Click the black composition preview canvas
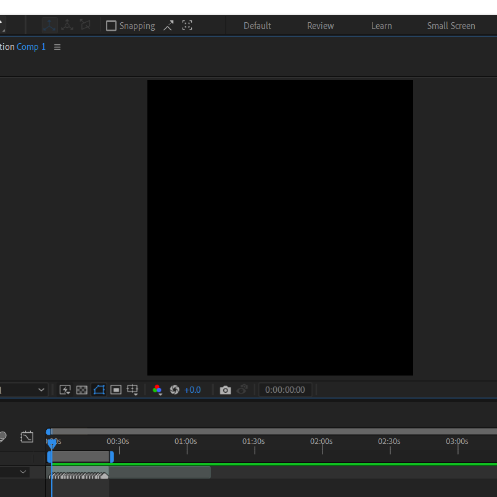Image resolution: width=497 pixels, height=497 pixels. [x=280, y=228]
